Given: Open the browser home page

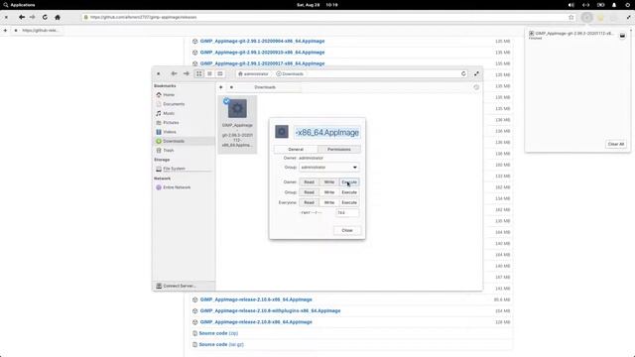Looking at the screenshot, I should [x=58, y=17].
